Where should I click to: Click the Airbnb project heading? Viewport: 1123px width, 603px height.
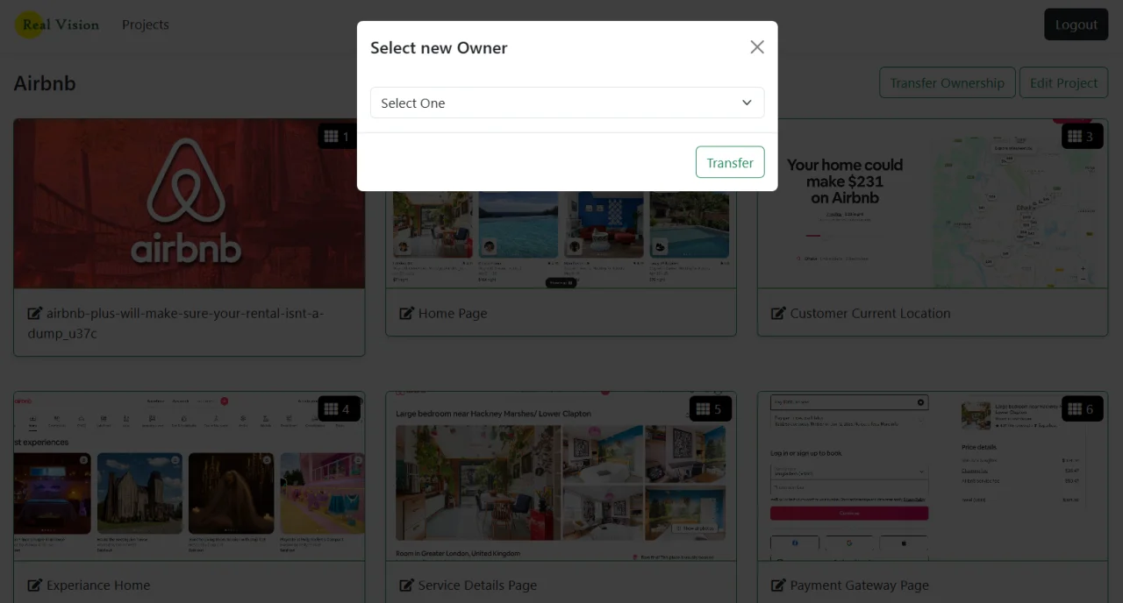[45, 83]
